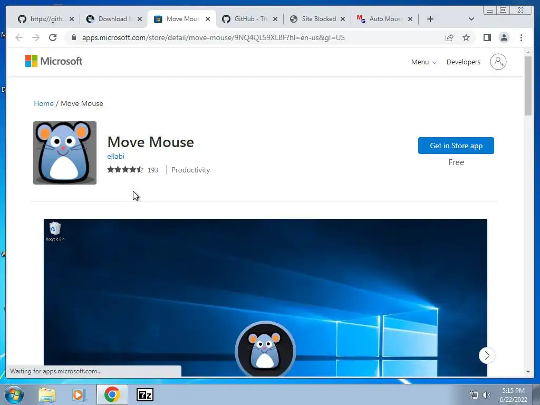Click the page scroll down arrow
The image size is (540, 405).
528,372
